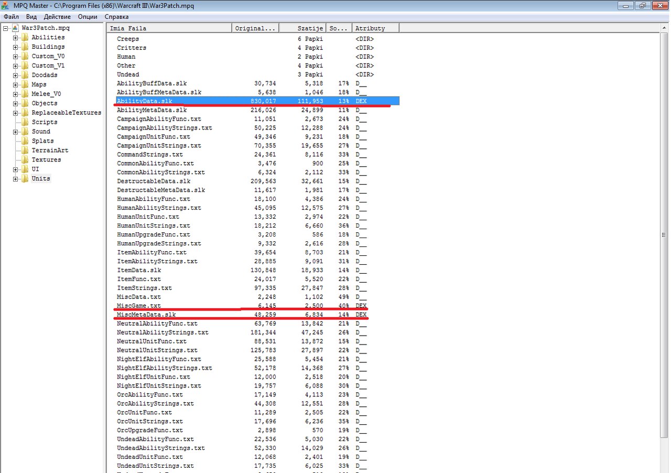
Task: Click the Textures folder icon
Action: tap(25, 160)
